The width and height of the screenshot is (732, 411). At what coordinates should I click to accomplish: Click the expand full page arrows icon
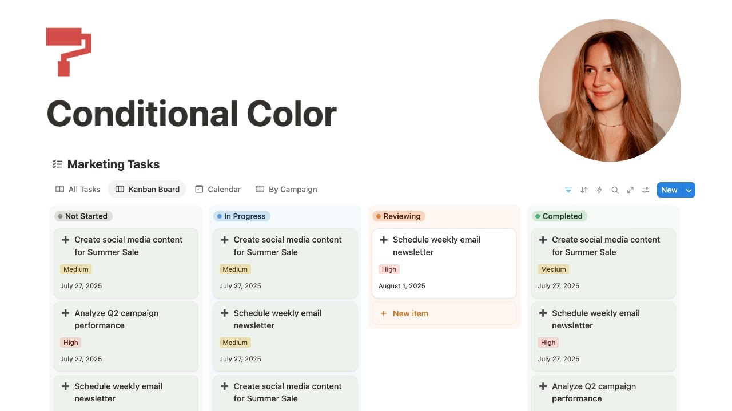(630, 190)
